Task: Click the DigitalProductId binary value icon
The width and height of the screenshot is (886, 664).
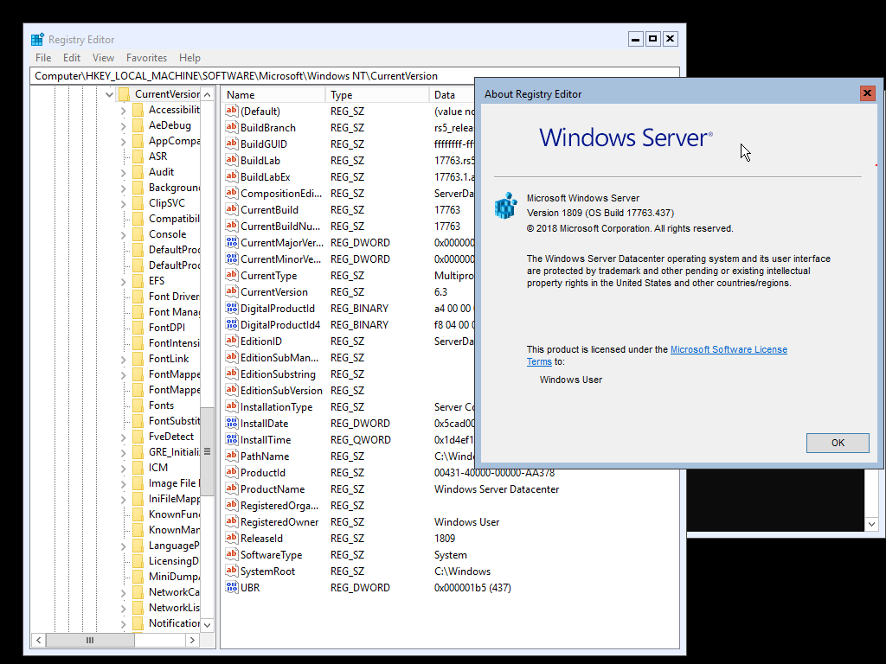Action: [x=232, y=308]
